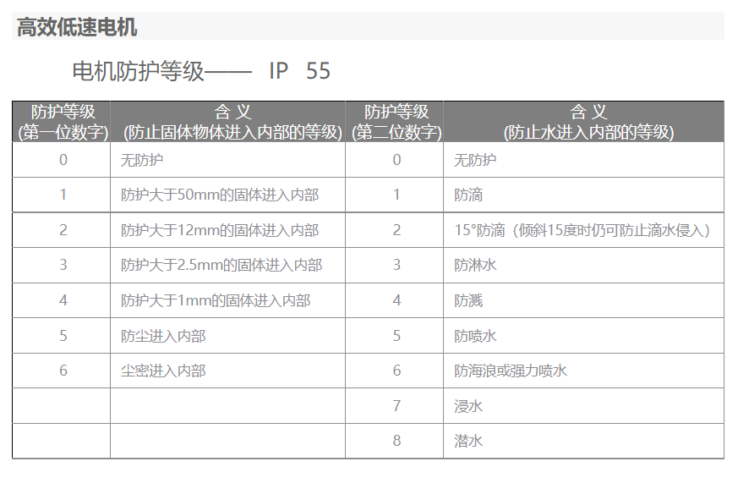Select the 防护等级(第一位数字) column header
Image resolution: width=749 pixels, height=478 pixels.
[x=62, y=122]
